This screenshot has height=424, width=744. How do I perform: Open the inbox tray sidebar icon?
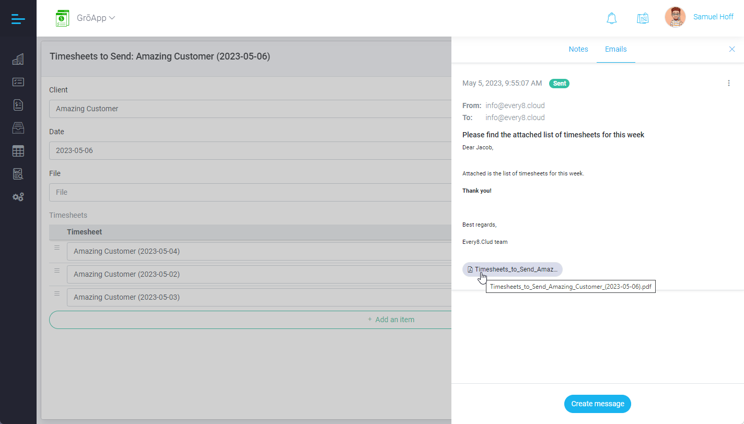point(18,128)
